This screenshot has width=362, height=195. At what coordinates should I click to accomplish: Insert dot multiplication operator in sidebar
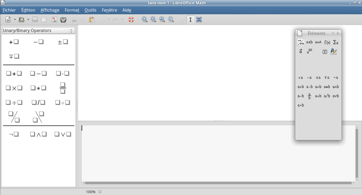pyautogui.click(x=63, y=73)
